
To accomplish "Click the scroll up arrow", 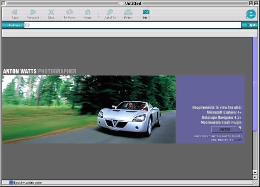I will click(x=255, y=172).
